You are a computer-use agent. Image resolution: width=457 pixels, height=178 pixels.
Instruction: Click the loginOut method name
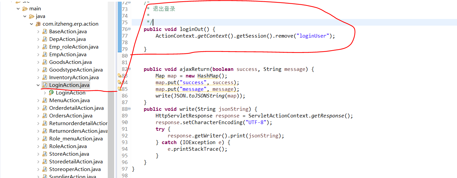point(192,29)
